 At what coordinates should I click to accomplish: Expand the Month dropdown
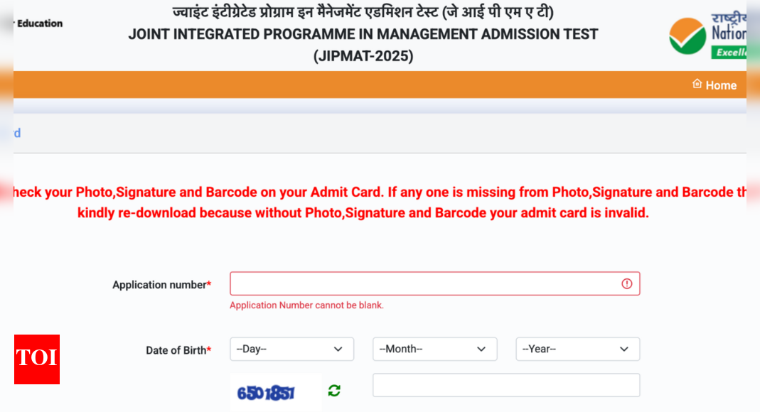[434, 349]
